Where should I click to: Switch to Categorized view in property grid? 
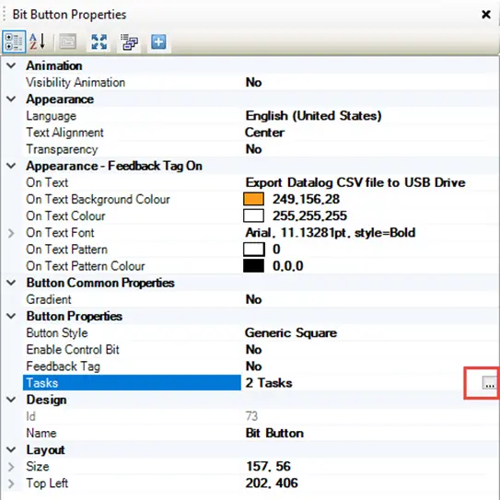14,41
